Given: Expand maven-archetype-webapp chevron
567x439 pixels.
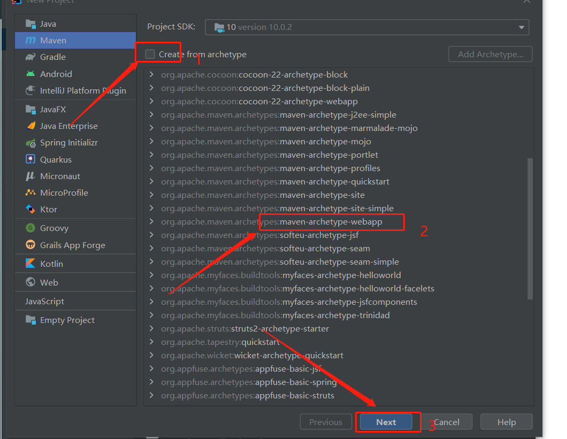Looking at the screenshot, I should (151, 222).
